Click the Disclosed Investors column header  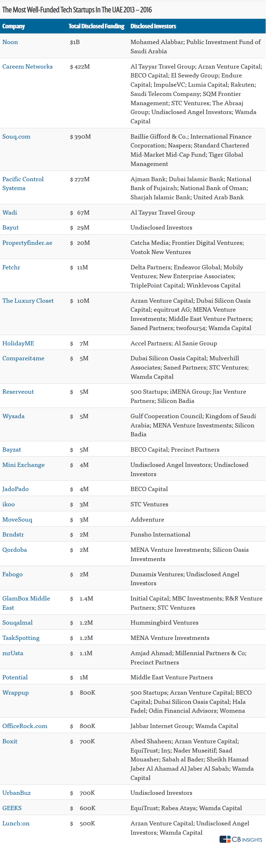[153, 26]
